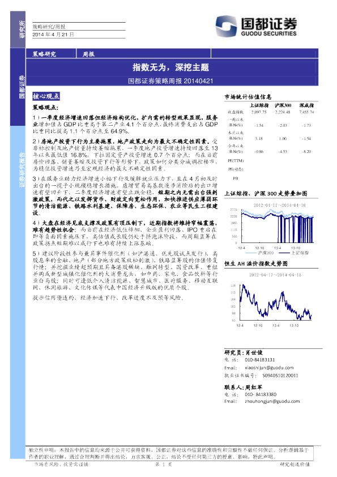Click the Guodu Securities logo icon
The width and height of the screenshot is (337, 477).
226,26
